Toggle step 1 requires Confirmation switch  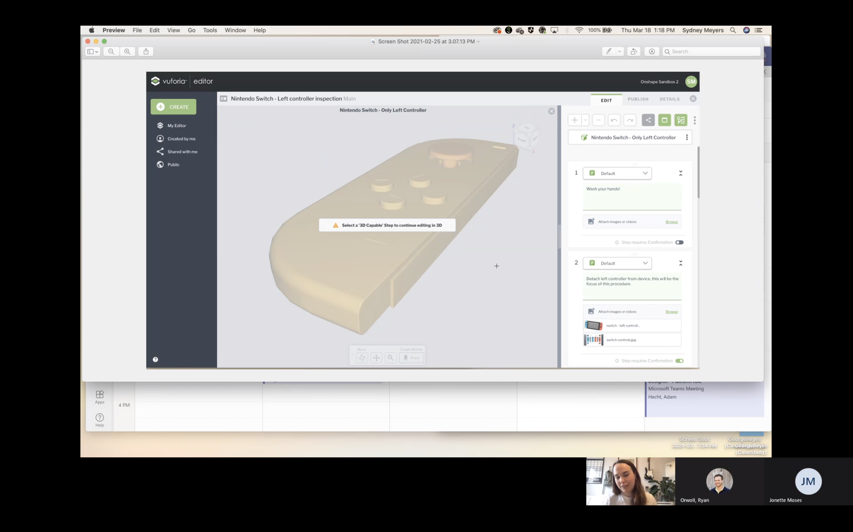tap(679, 242)
